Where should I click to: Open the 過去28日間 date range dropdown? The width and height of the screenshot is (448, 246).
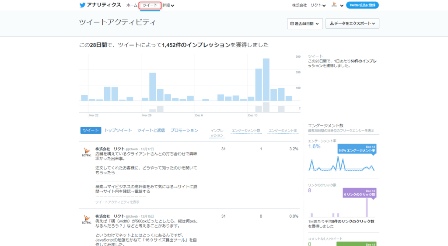[305, 24]
